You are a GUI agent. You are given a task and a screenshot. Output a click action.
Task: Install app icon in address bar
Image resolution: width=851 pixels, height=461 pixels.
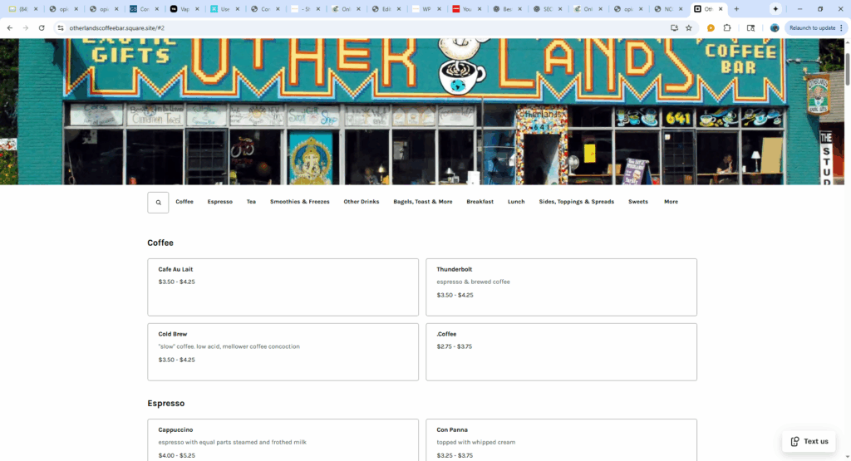tap(674, 27)
